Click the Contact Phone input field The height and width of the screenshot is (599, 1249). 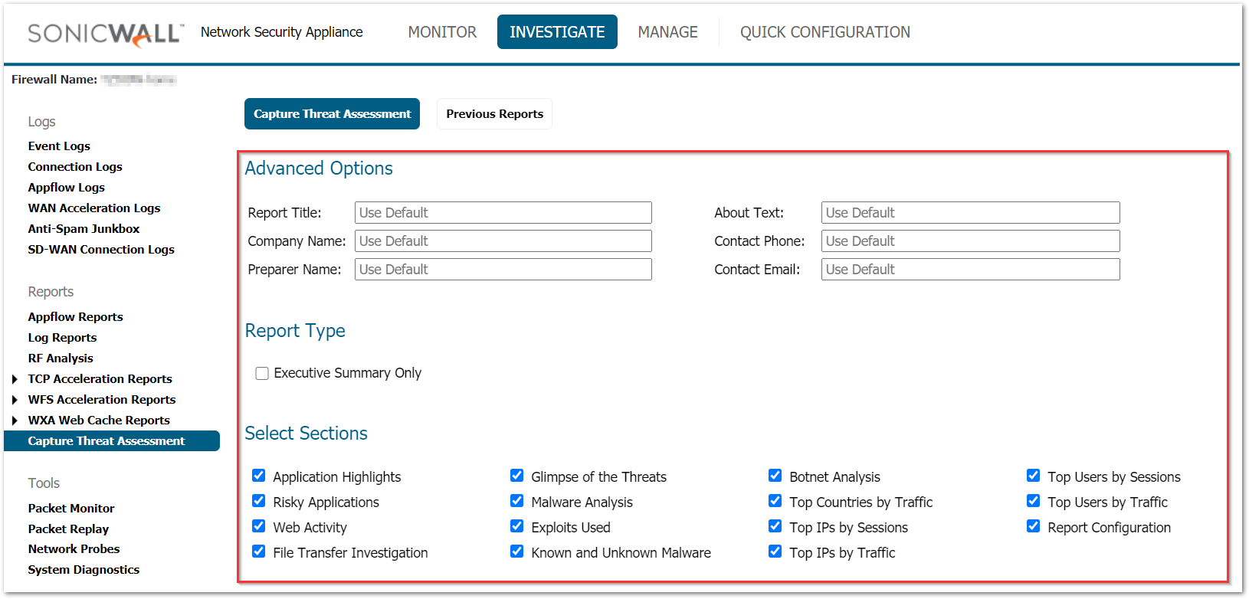pos(970,241)
